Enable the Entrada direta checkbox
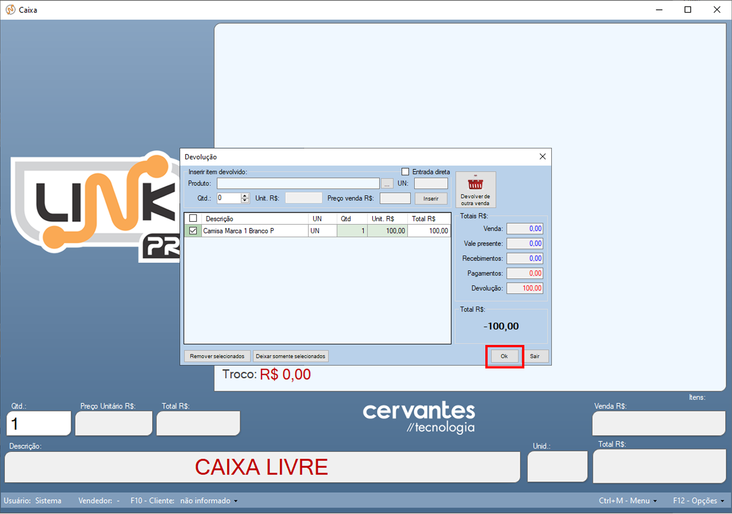 click(406, 172)
